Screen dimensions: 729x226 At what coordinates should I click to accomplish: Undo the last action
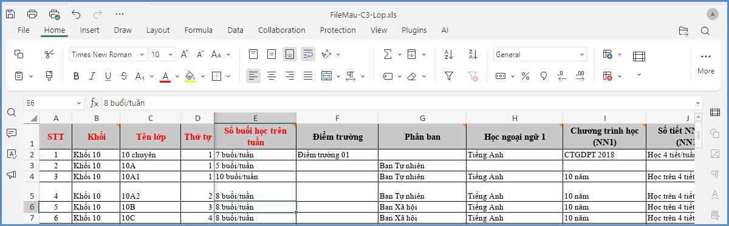(x=76, y=14)
